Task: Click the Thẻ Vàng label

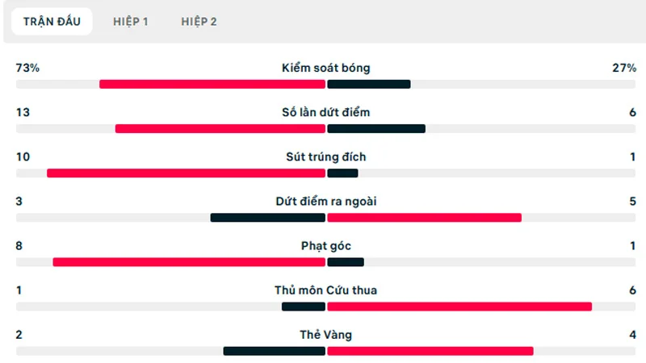Action: [326, 335]
